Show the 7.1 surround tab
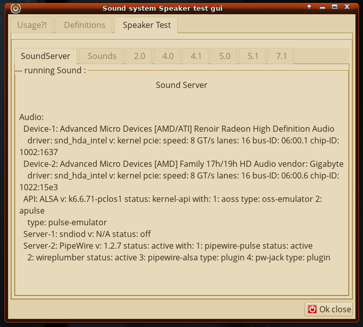 [281, 56]
